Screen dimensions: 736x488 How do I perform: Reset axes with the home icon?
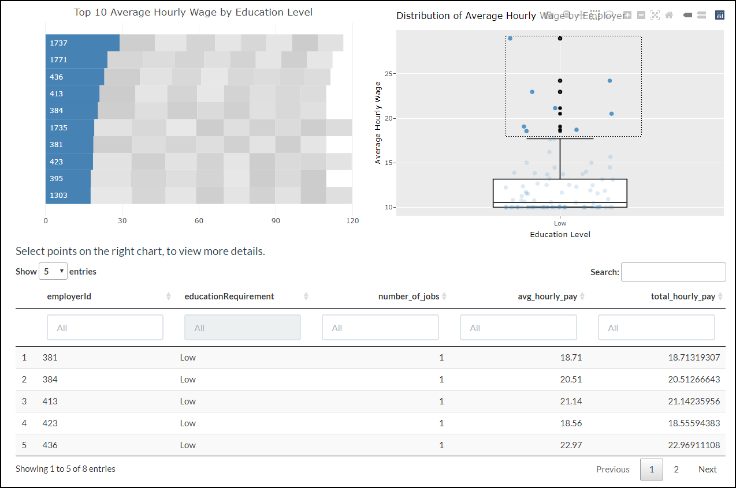pyautogui.click(x=669, y=16)
